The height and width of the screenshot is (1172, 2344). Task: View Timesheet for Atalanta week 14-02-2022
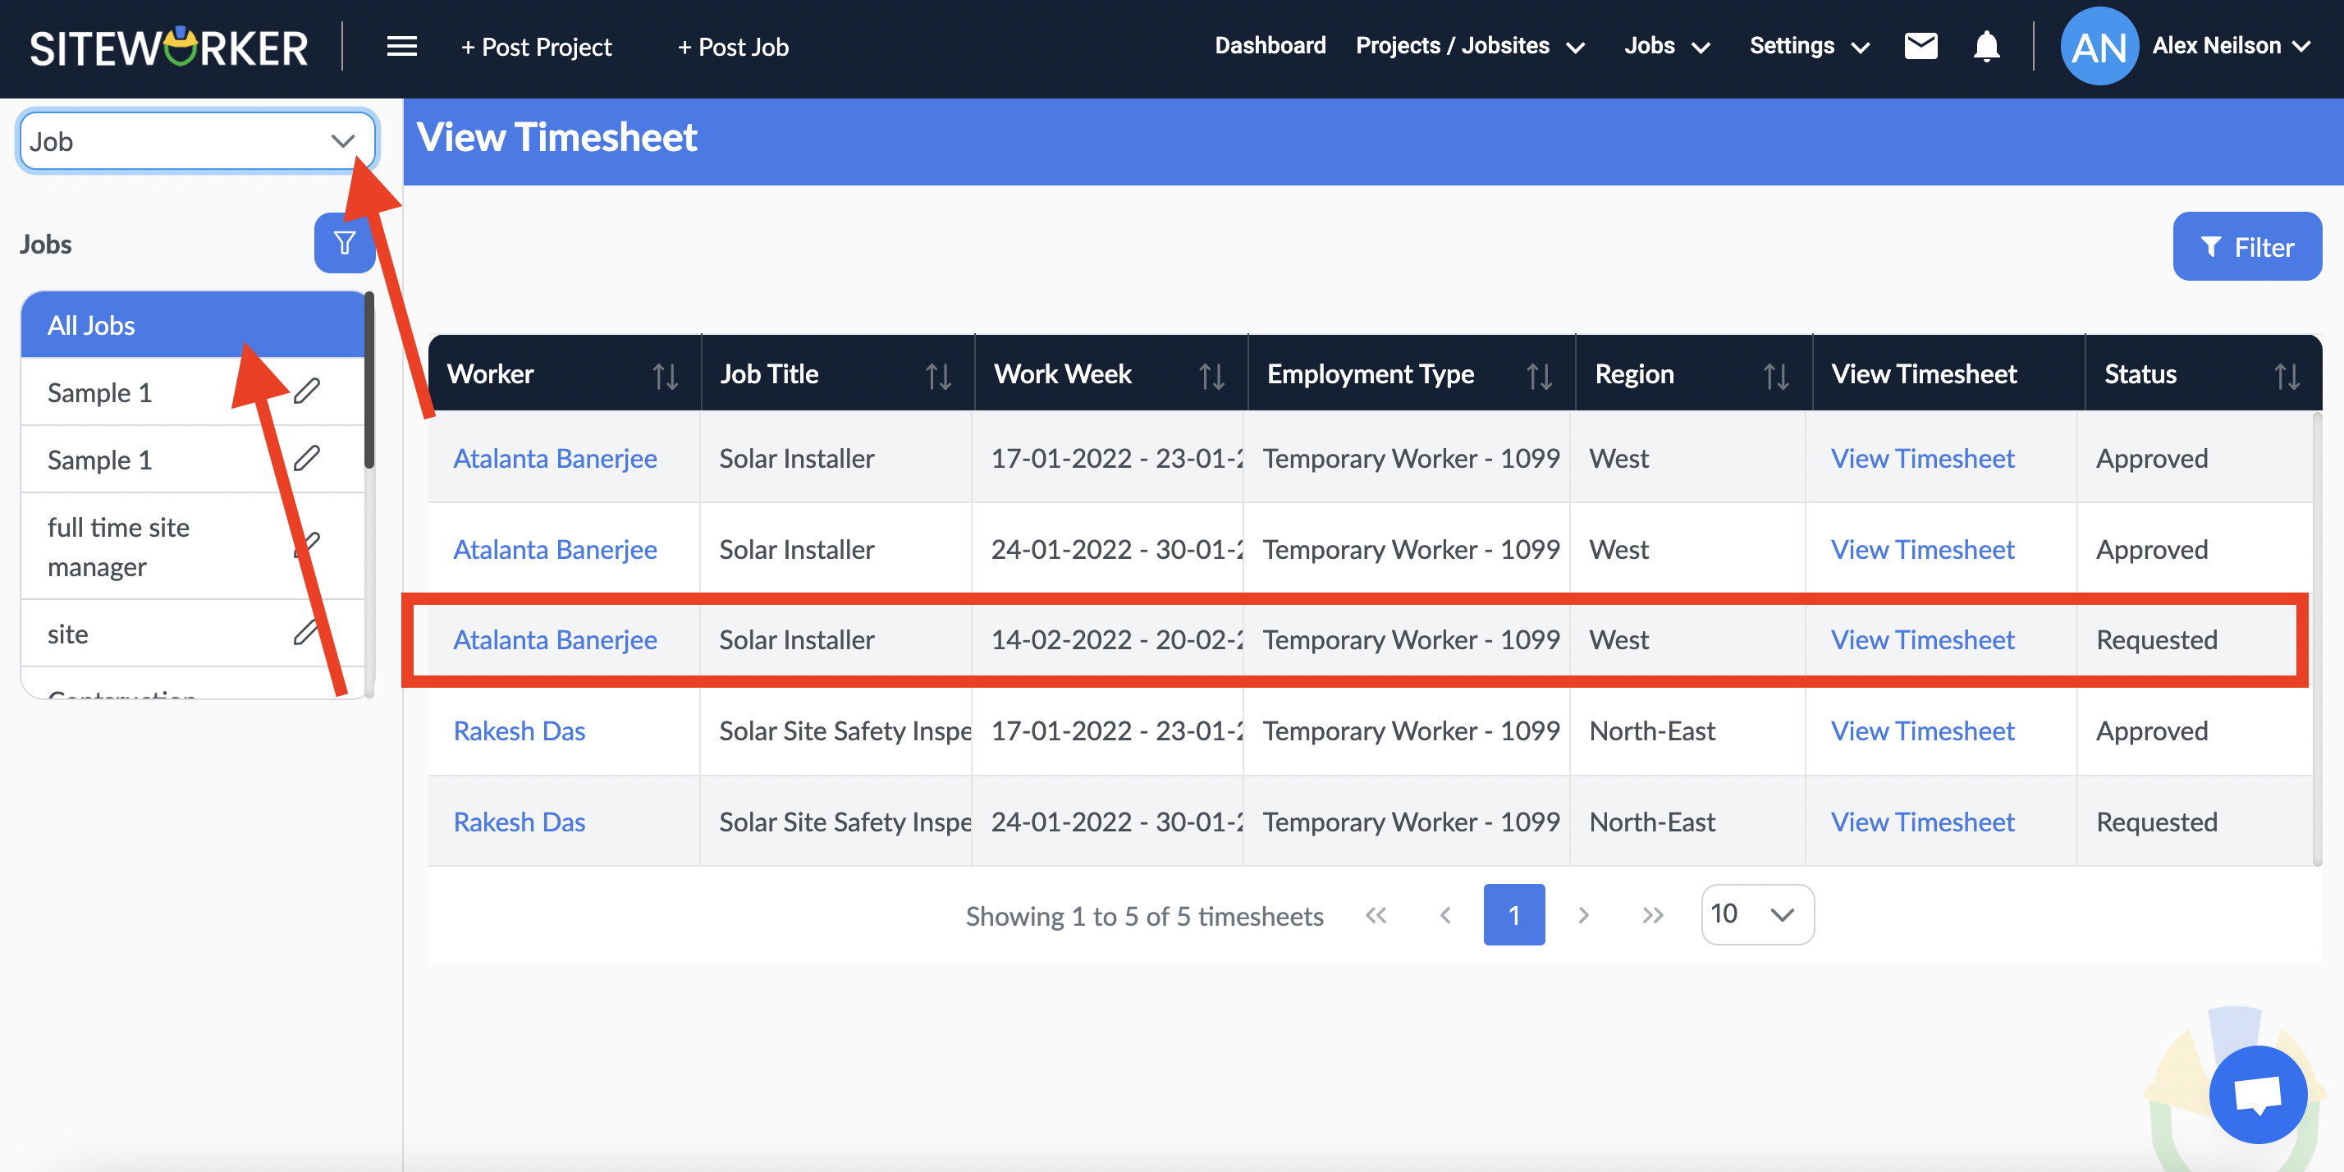(x=1922, y=639)
